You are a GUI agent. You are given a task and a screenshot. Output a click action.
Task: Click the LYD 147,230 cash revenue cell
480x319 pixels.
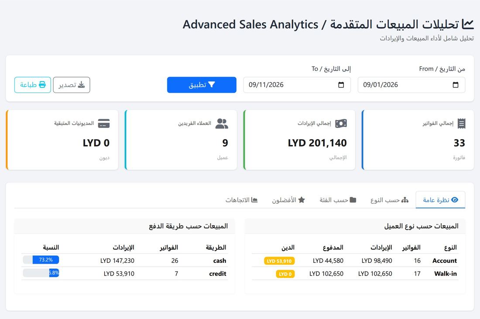pos(117,261)
